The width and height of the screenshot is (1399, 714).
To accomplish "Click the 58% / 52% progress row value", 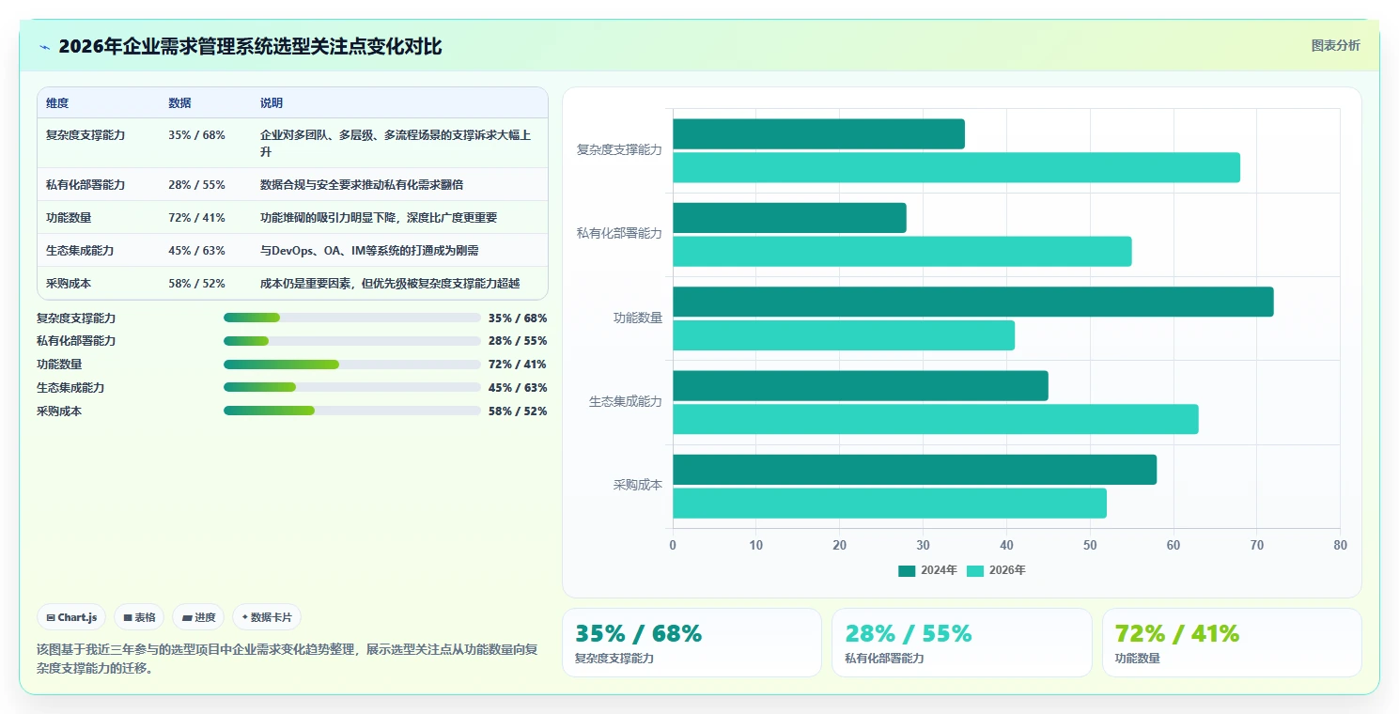I will point(518,411).
